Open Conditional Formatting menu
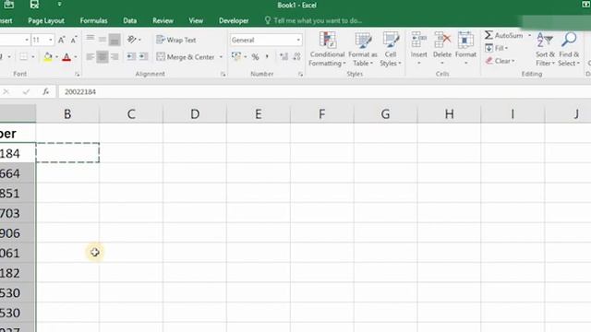591x332 pixels. click(327, 49)
